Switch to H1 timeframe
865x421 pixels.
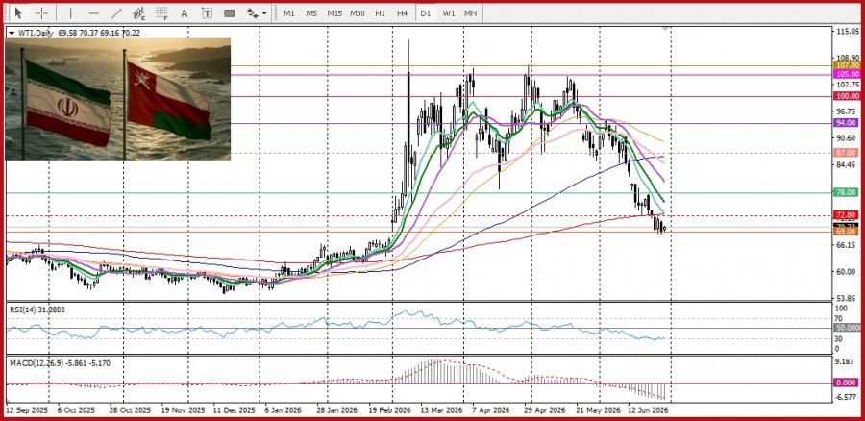(380, 13)
